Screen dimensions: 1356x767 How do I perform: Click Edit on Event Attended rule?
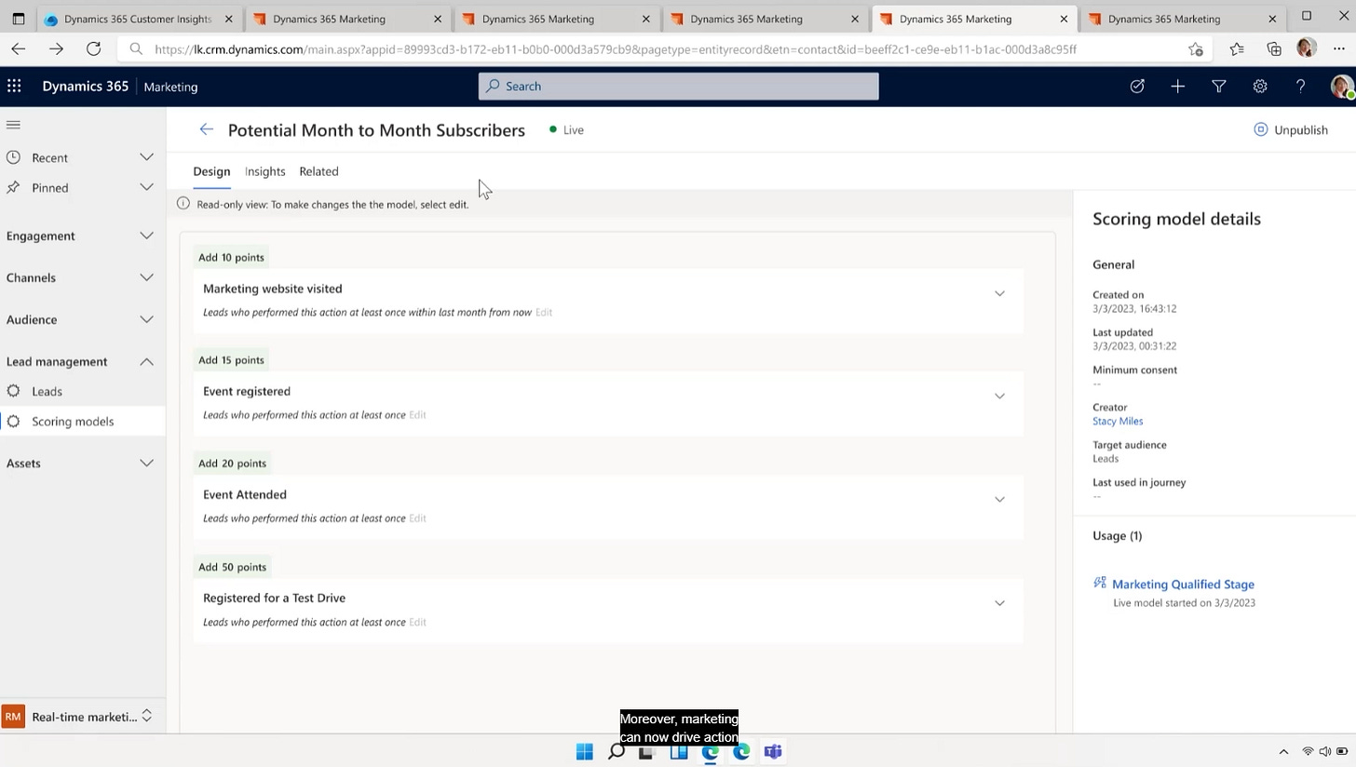click(x=417, y=518)
